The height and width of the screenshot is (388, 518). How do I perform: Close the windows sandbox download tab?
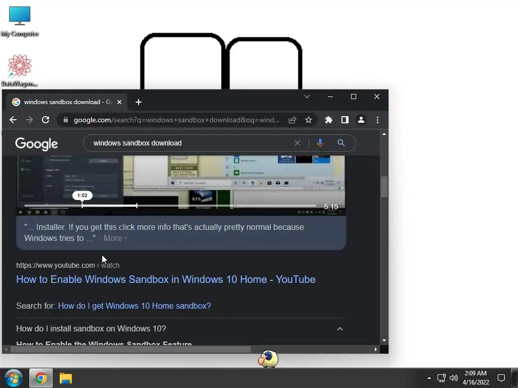point(119,102)
